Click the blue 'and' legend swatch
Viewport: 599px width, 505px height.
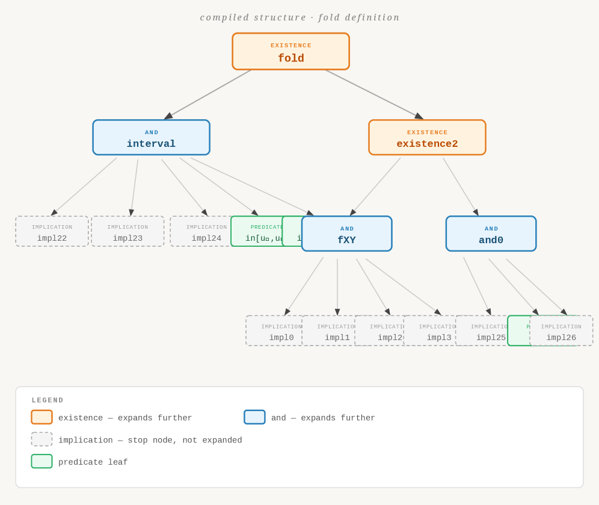254,418
